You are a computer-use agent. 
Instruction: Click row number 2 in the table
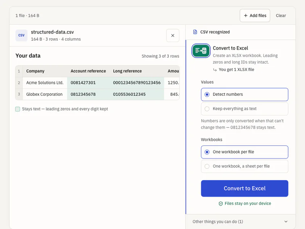click(x=19, y=83)
